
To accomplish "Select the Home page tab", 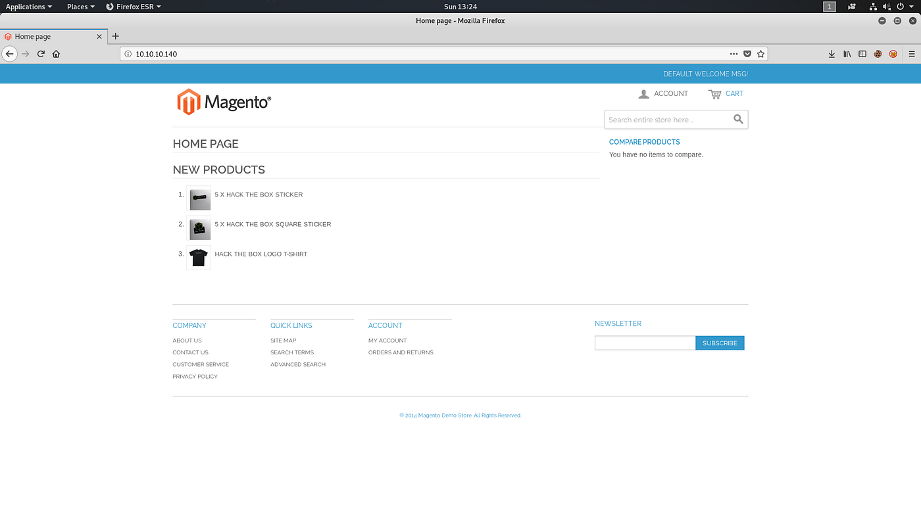I will [x=53, y=37].
